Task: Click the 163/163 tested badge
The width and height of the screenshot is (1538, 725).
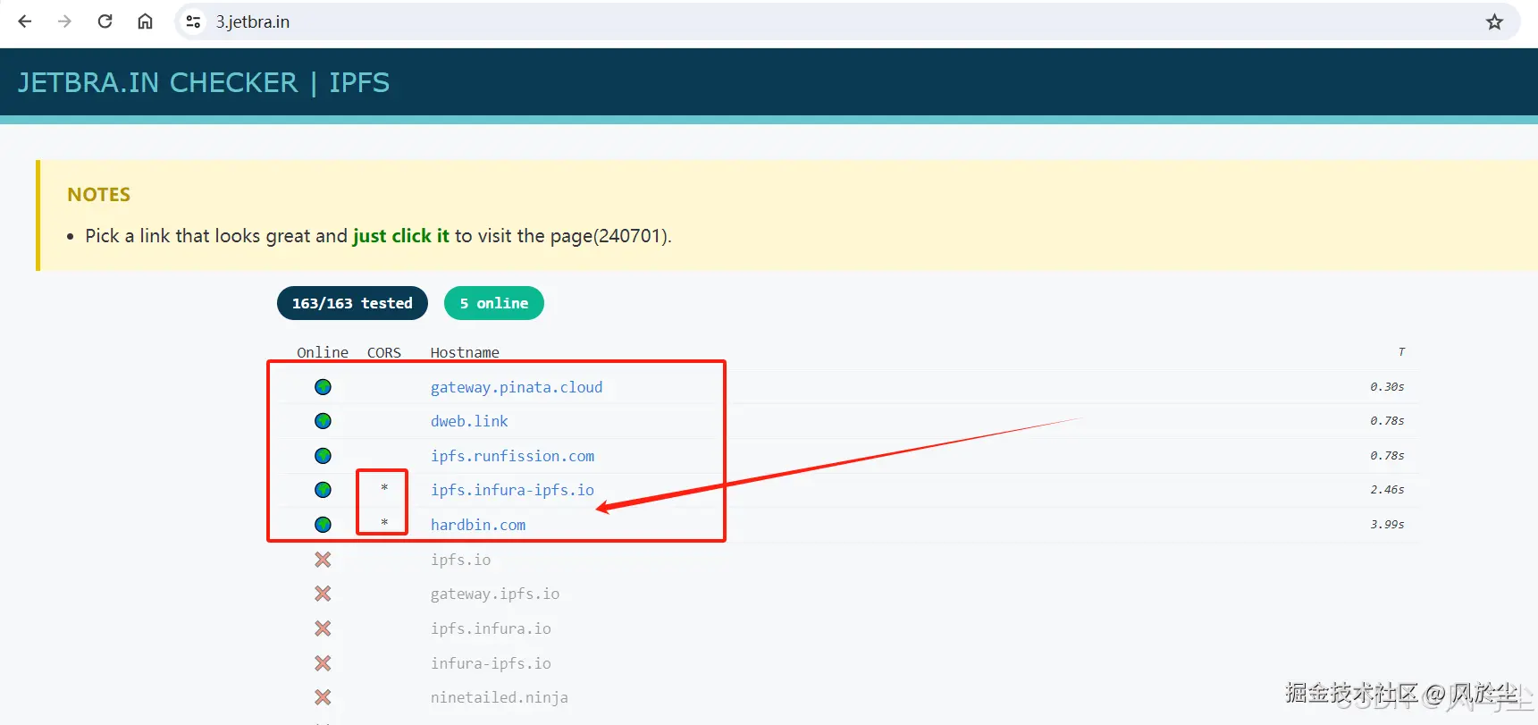Action: pyautogui.click(x=352, y=303)
